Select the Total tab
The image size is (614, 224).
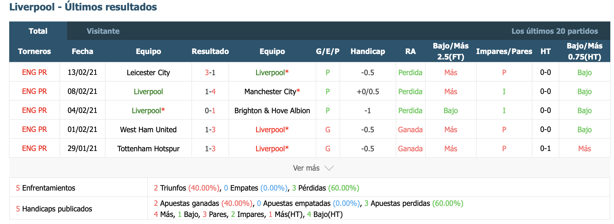(x=38, y=31)
